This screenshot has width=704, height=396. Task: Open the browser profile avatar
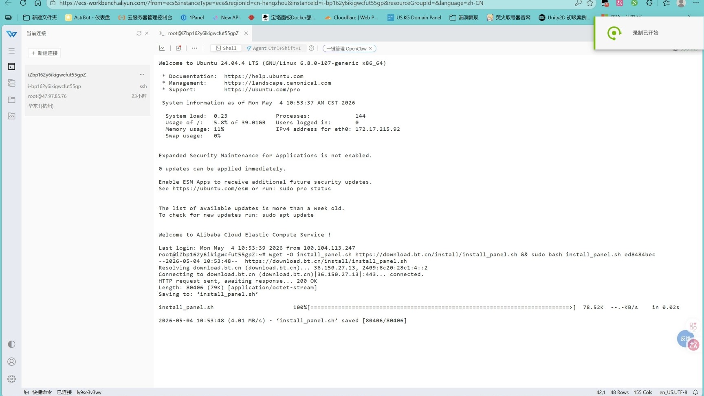pyautogui.click(x=681, y=3)
